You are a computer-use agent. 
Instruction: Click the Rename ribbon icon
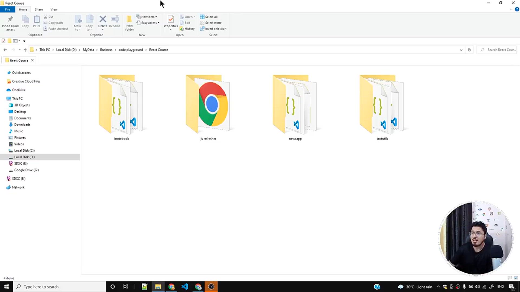pos(115,19)
